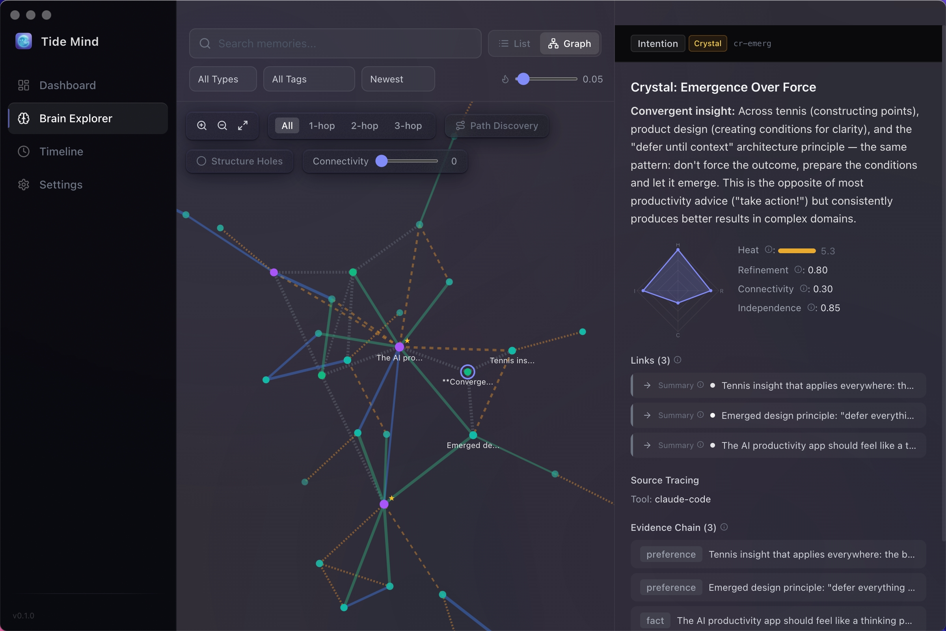
Task: Select the Timeline icon in sidebar
Action: coord(23,151)
